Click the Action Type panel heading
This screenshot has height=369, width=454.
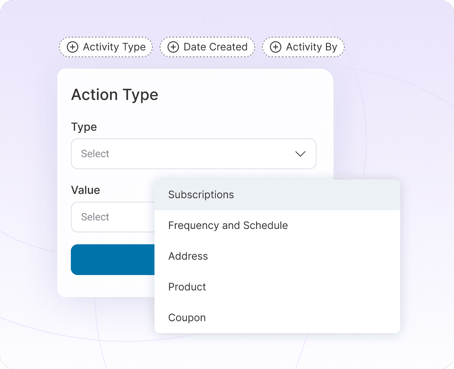coord(114,94)
